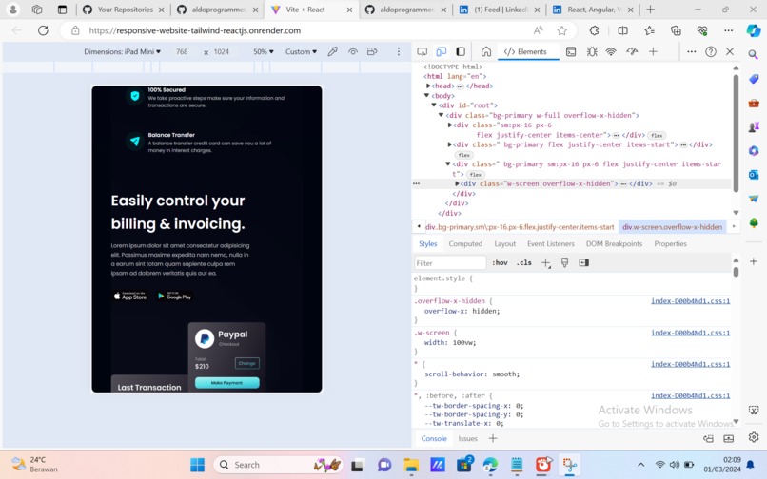Open the Issues drawer tab
Image resolution: width=767 pixels, height=479 pixels.
(x=467, y=438)
